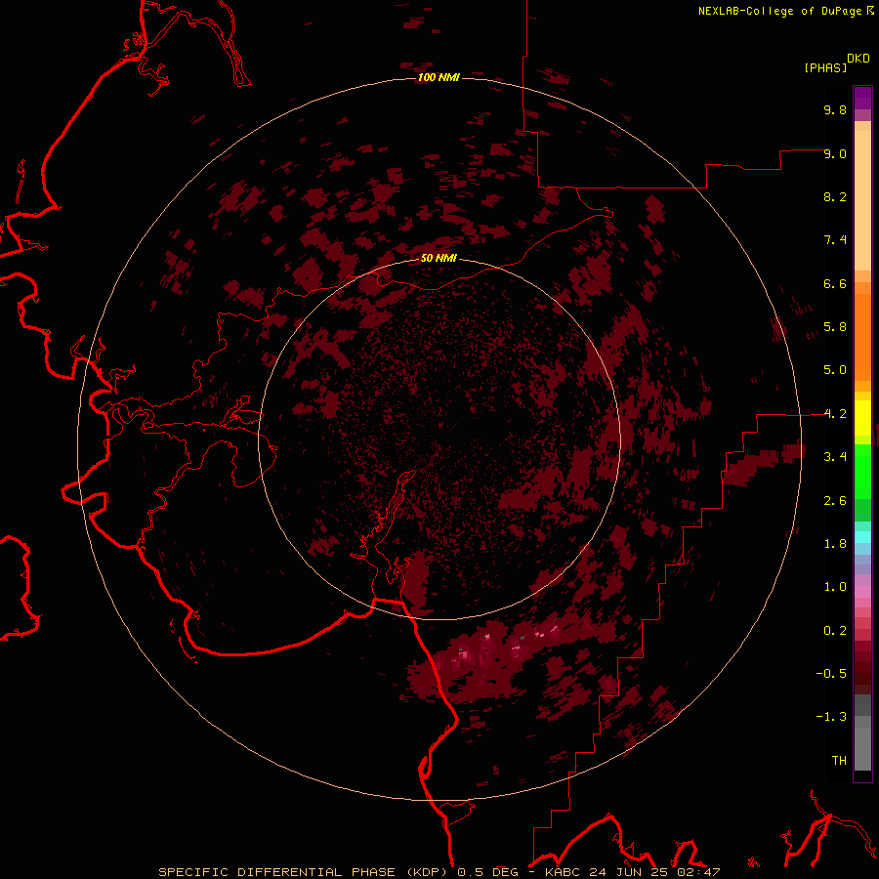
Task: Click the KABC radar station identifier
Action: point(564,872)
